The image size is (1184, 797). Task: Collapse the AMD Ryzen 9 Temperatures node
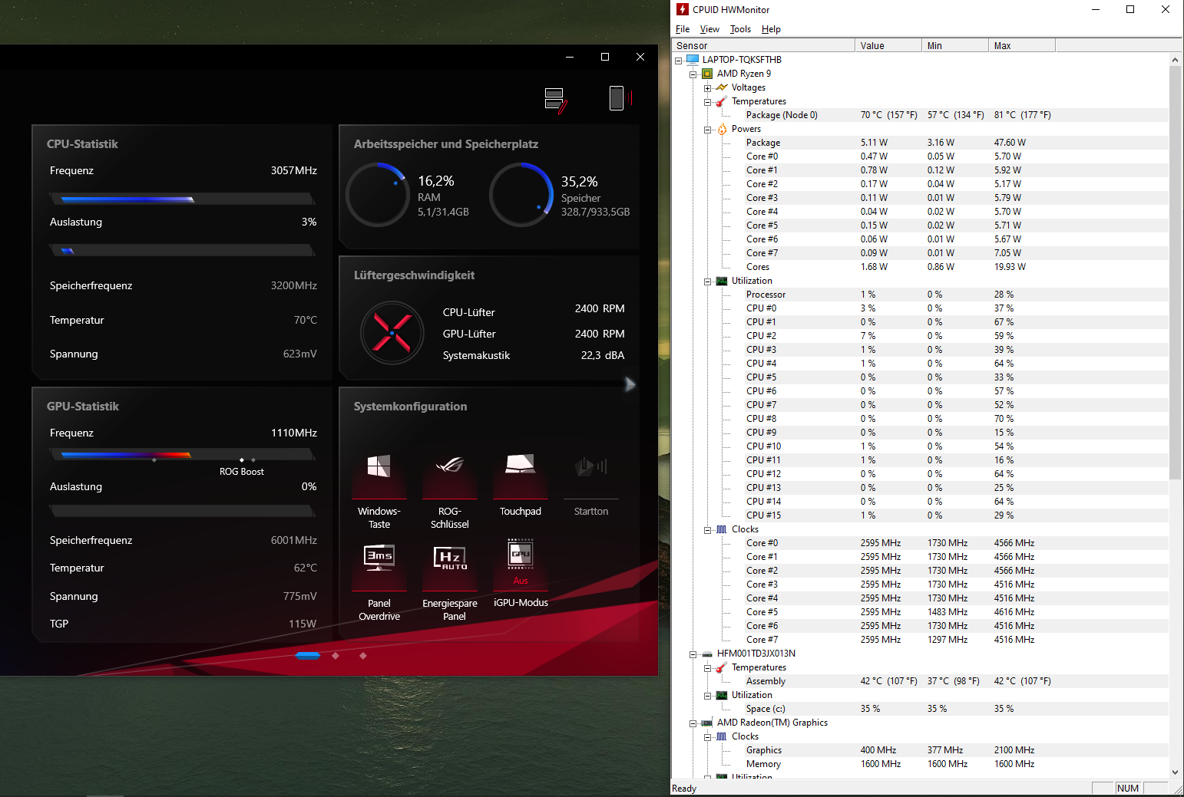[708, 101]
